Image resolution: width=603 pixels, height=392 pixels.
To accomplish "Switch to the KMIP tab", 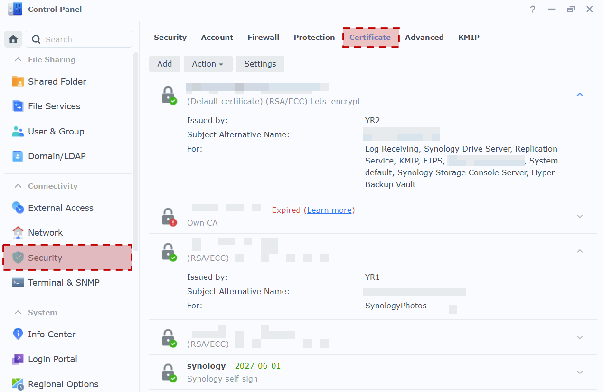I will [x=469, y=37].
